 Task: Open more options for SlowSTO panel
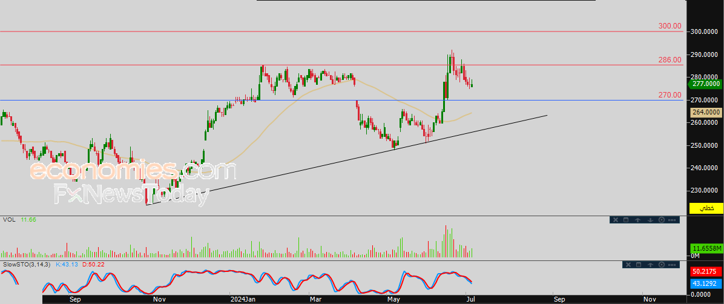tap(672, 265)
